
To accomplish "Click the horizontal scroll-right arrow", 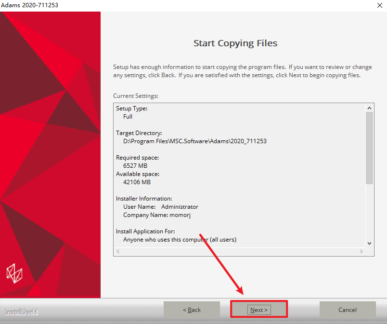I will point(361,251).
